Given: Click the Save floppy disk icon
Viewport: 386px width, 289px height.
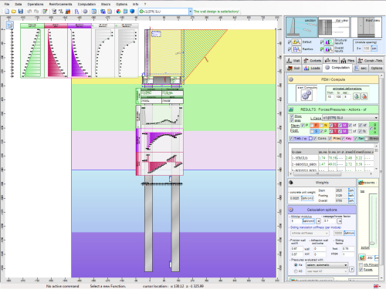Looking at the screenshot, I should click(x=21, y=12).
